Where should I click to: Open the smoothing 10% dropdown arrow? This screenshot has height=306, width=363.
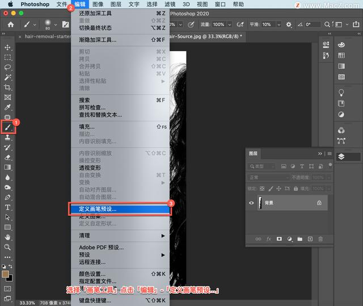279,24
